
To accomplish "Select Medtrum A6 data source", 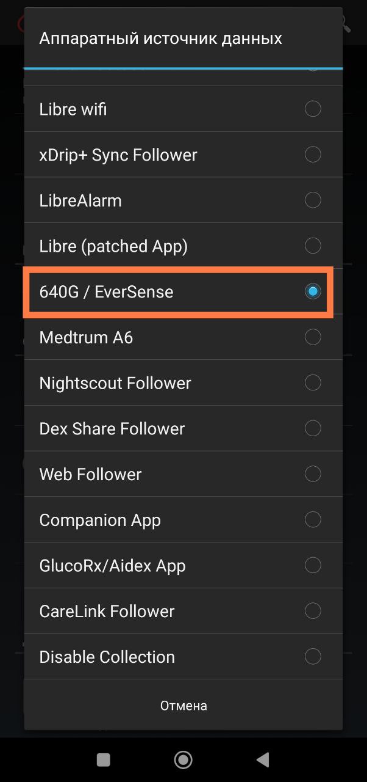I will pos(313,337).
